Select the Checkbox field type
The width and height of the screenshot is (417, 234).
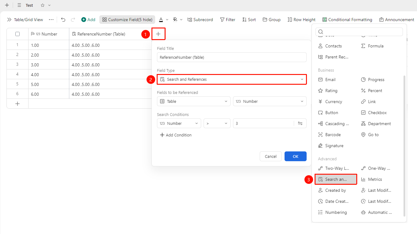pos(374,113)
